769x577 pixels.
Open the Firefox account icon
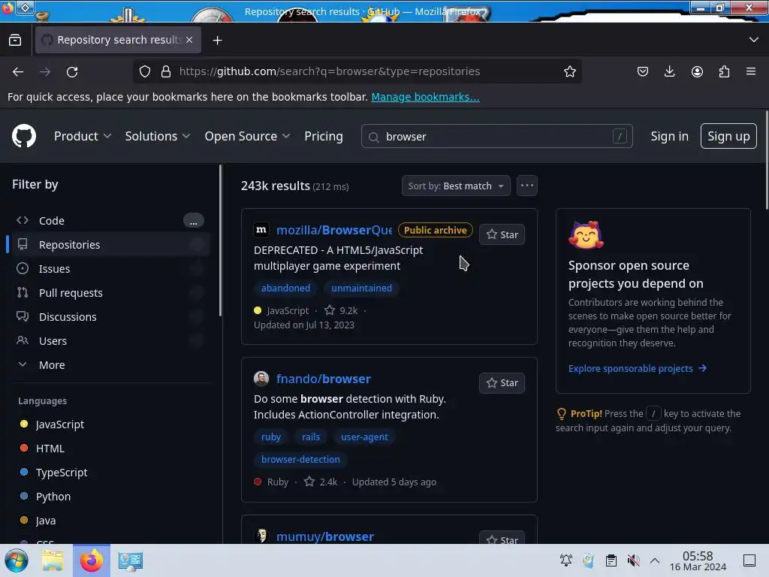tap(697, 71)
